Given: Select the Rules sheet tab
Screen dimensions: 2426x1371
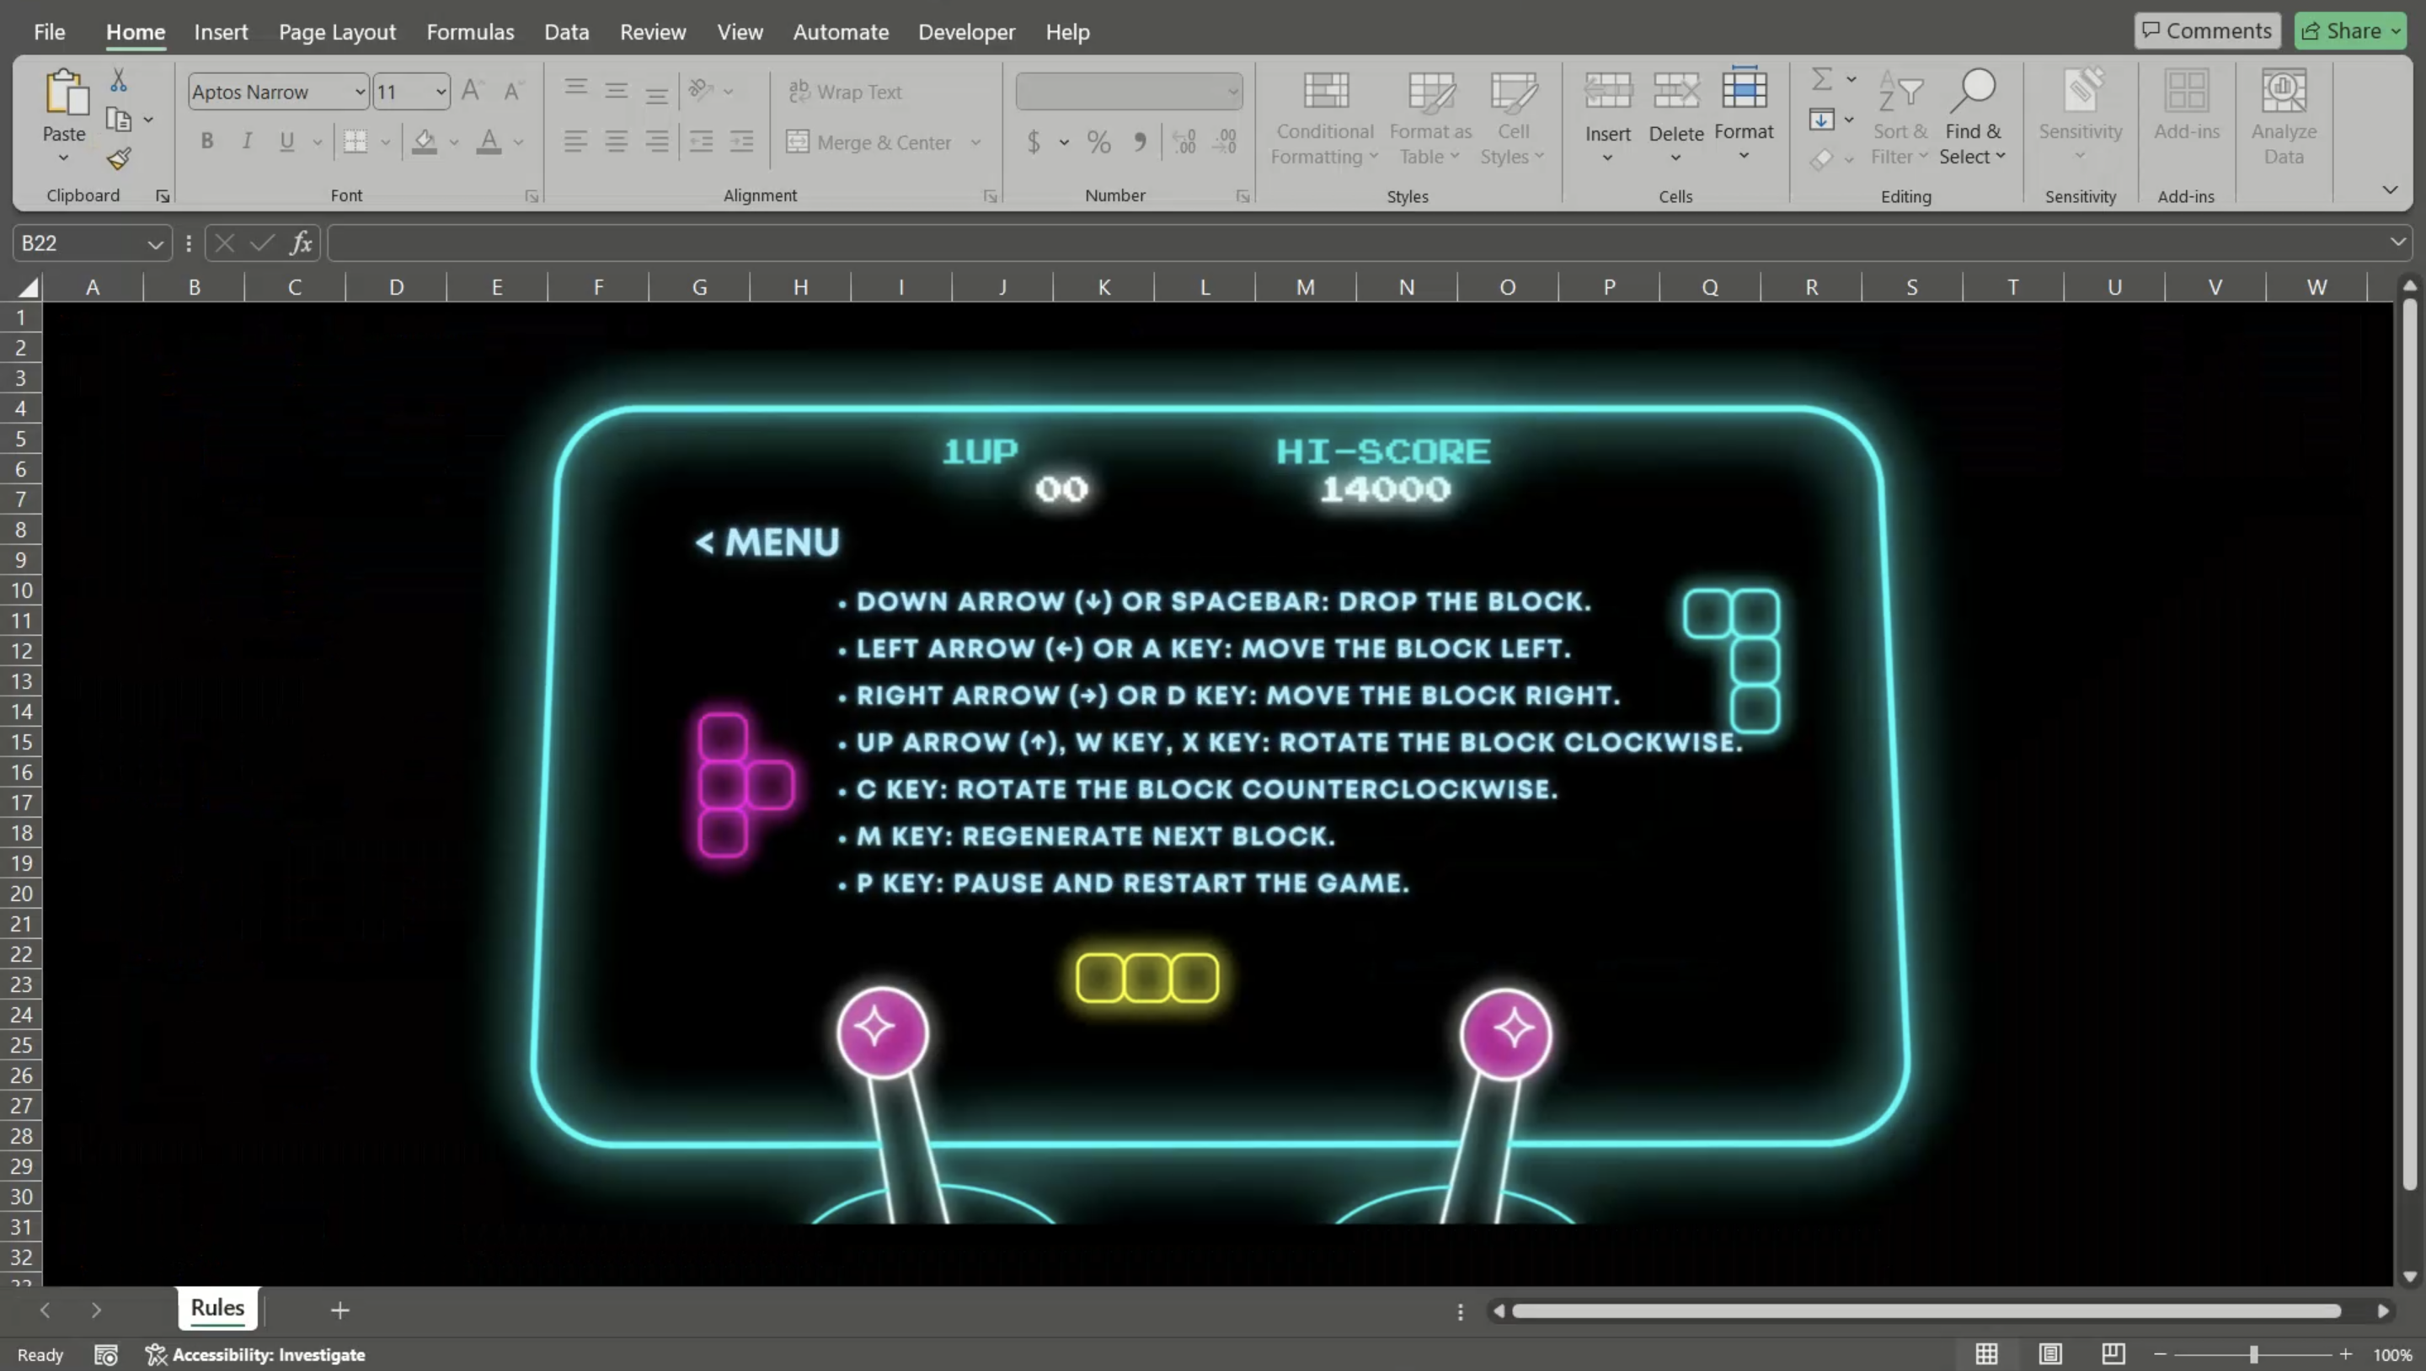Looking at the screenshot, I should point(217,1308).
